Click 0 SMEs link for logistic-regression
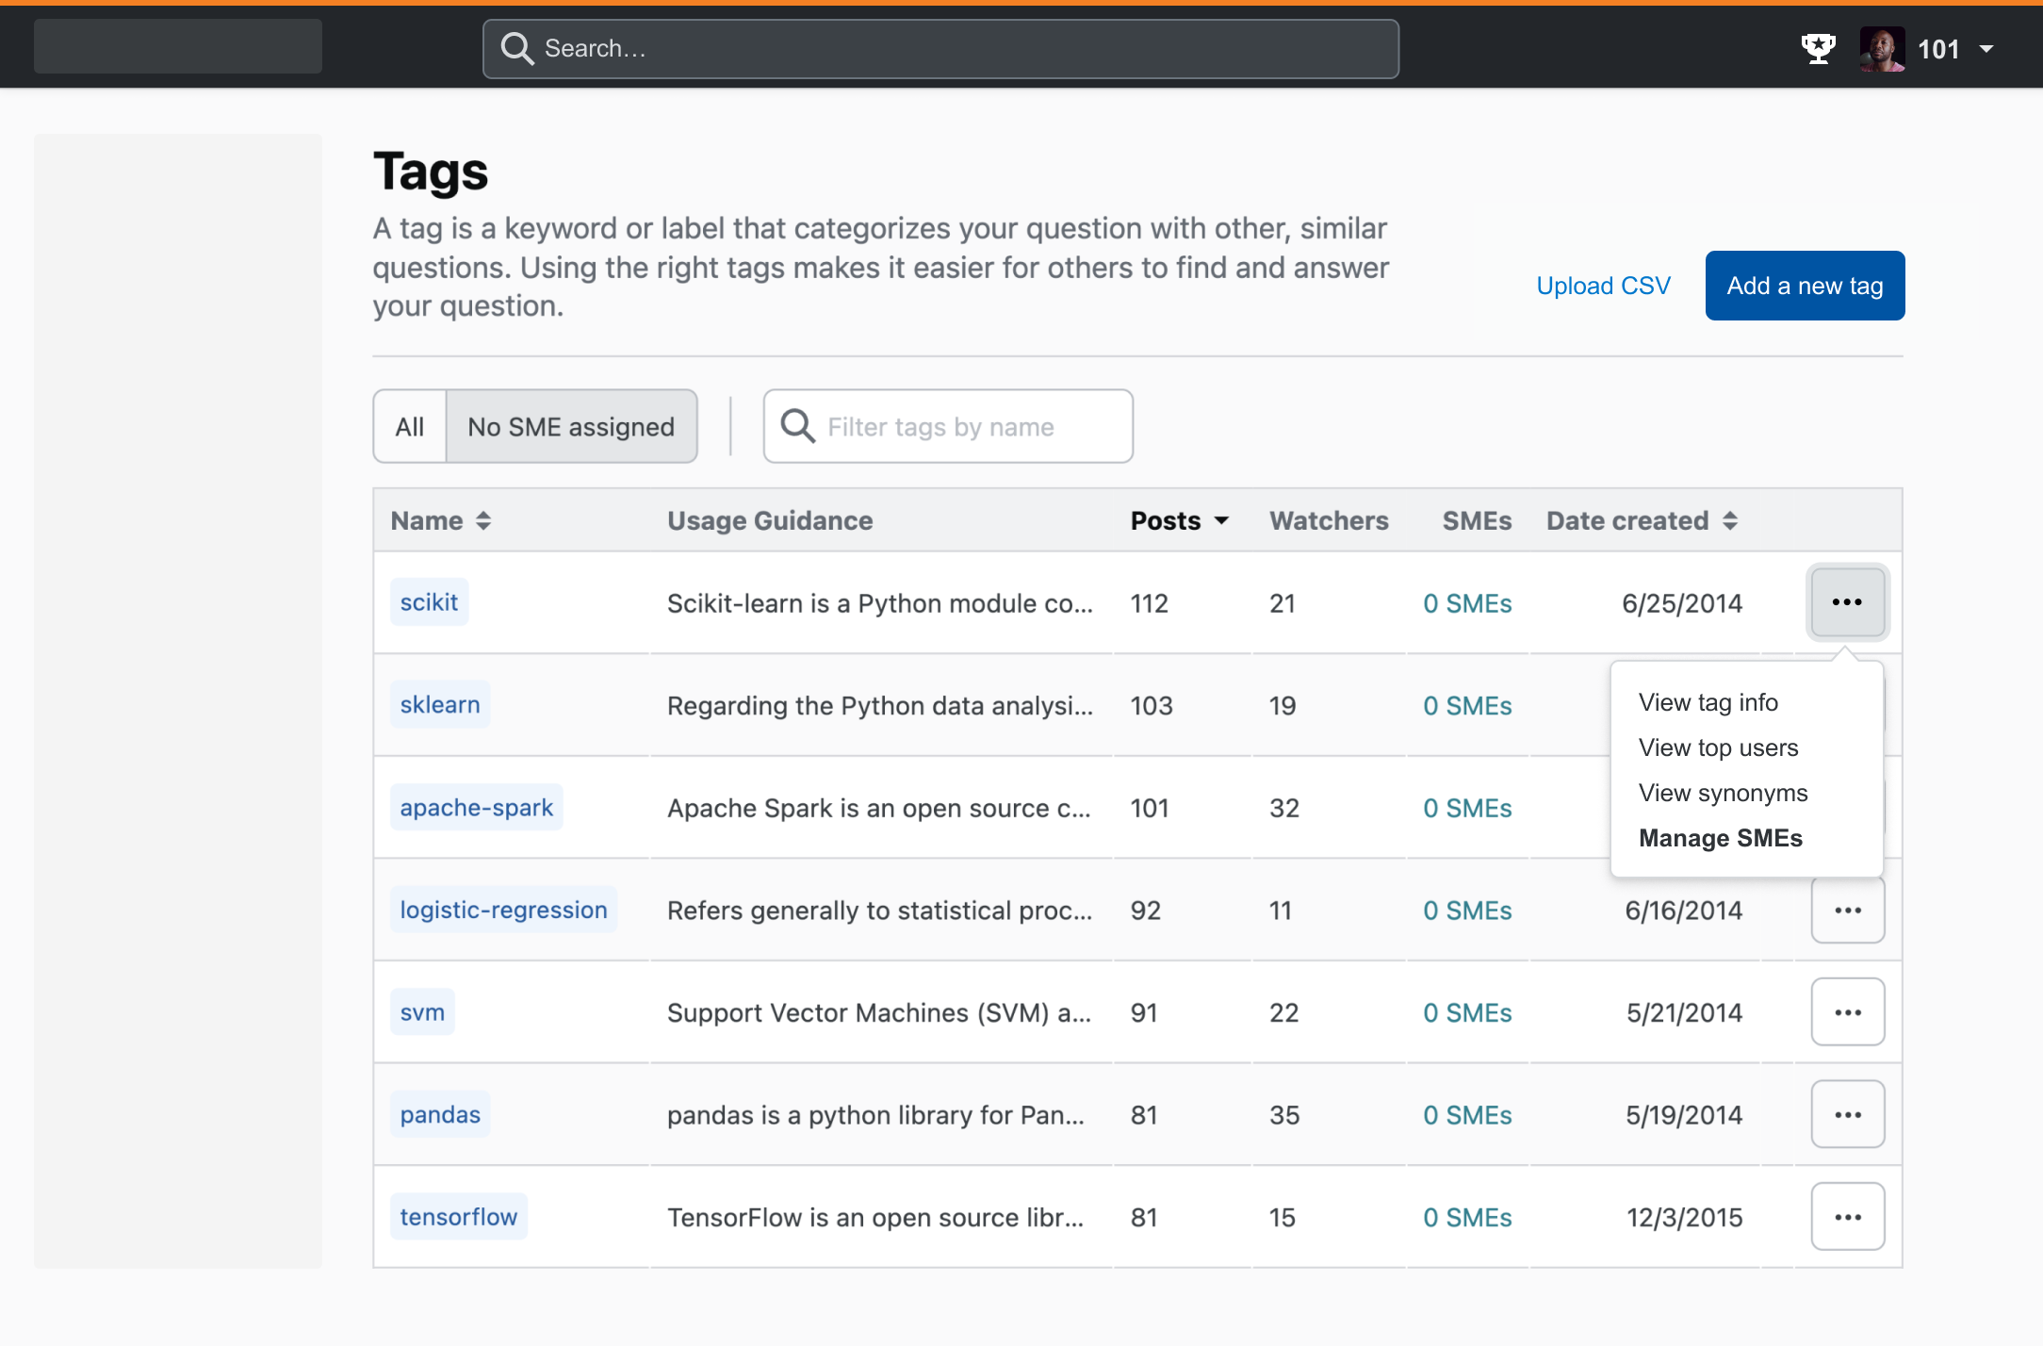This screenshot has height=1346, width=2043. (1467, 911)
